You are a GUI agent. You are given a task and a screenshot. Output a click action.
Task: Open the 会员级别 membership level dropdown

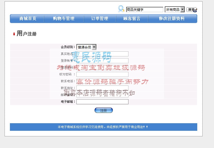coord(86,47)
